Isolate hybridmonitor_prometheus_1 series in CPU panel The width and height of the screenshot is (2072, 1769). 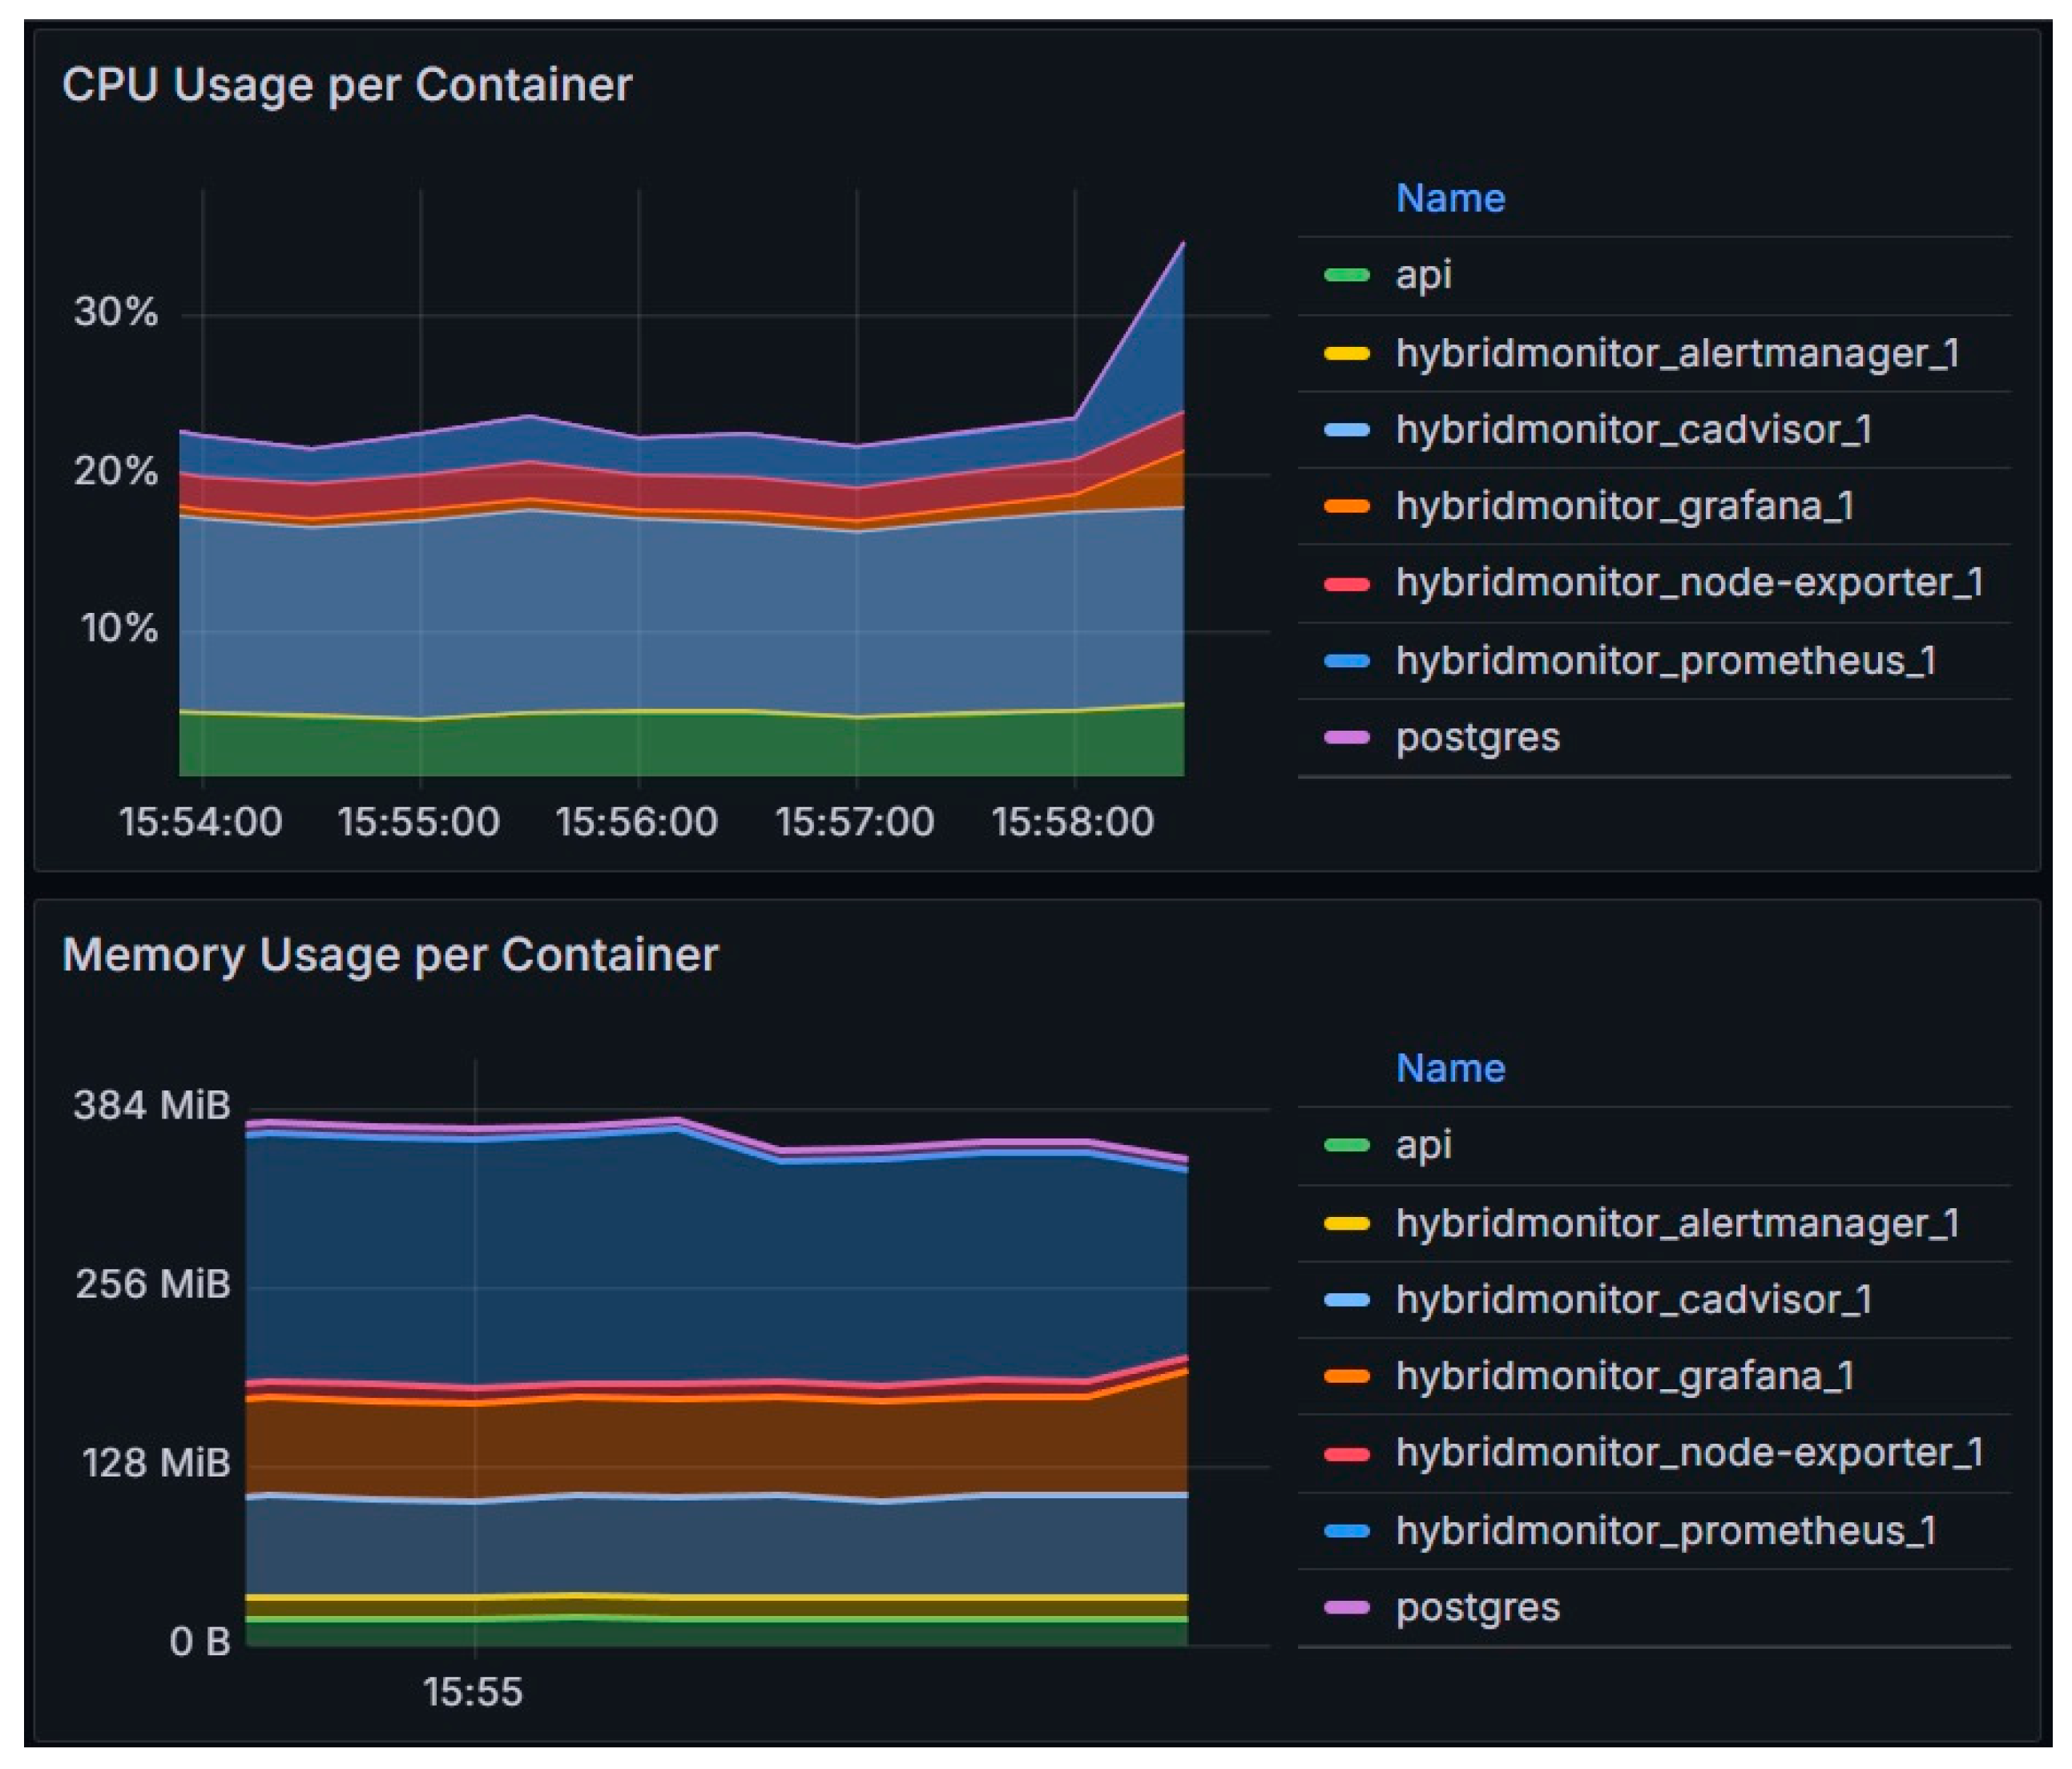pos(1665,660)
